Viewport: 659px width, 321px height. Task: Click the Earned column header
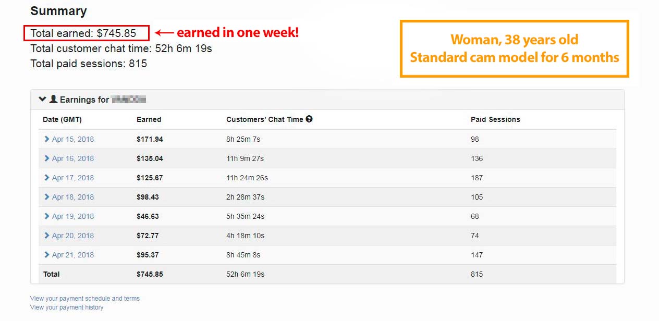coord(149,119)
